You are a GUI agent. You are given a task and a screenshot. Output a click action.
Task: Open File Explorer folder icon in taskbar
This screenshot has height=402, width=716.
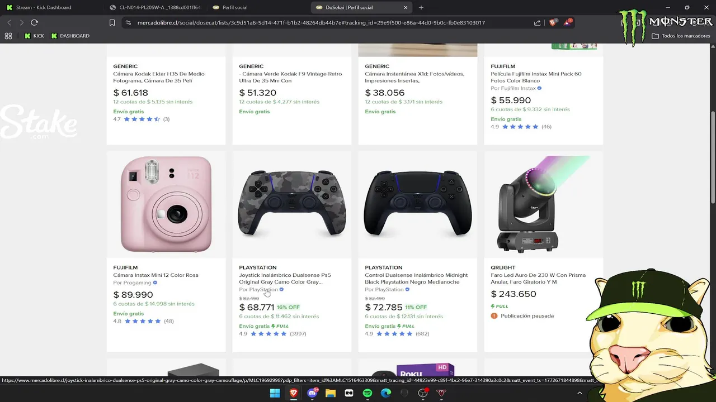[x=331, y=393]
